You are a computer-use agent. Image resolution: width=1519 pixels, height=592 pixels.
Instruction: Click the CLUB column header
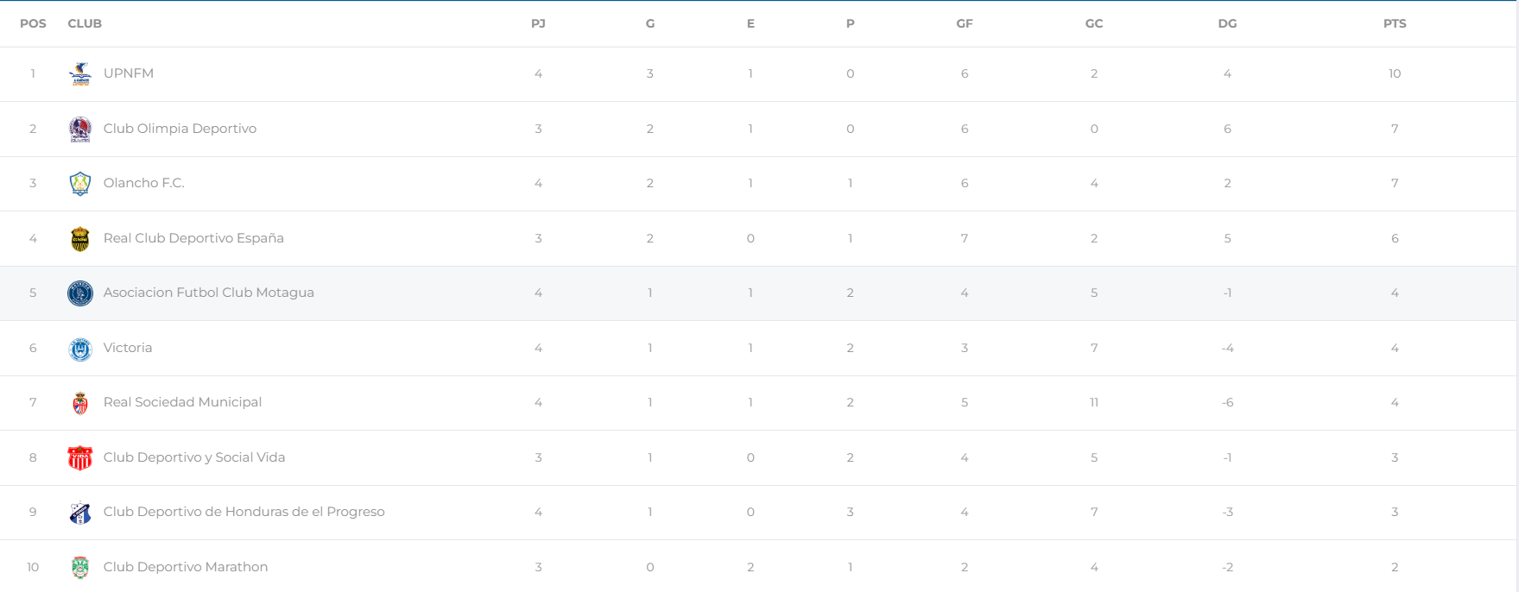pos(85,23)
